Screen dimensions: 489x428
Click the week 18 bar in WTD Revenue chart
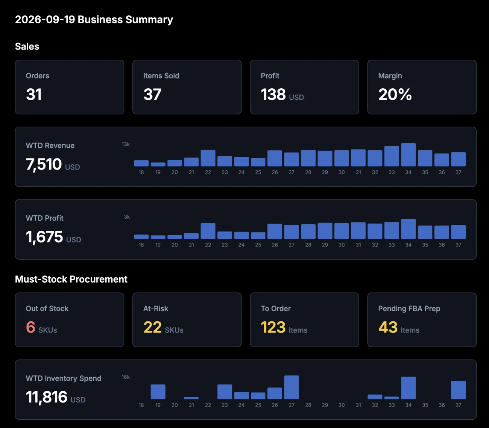click(141, 163)
